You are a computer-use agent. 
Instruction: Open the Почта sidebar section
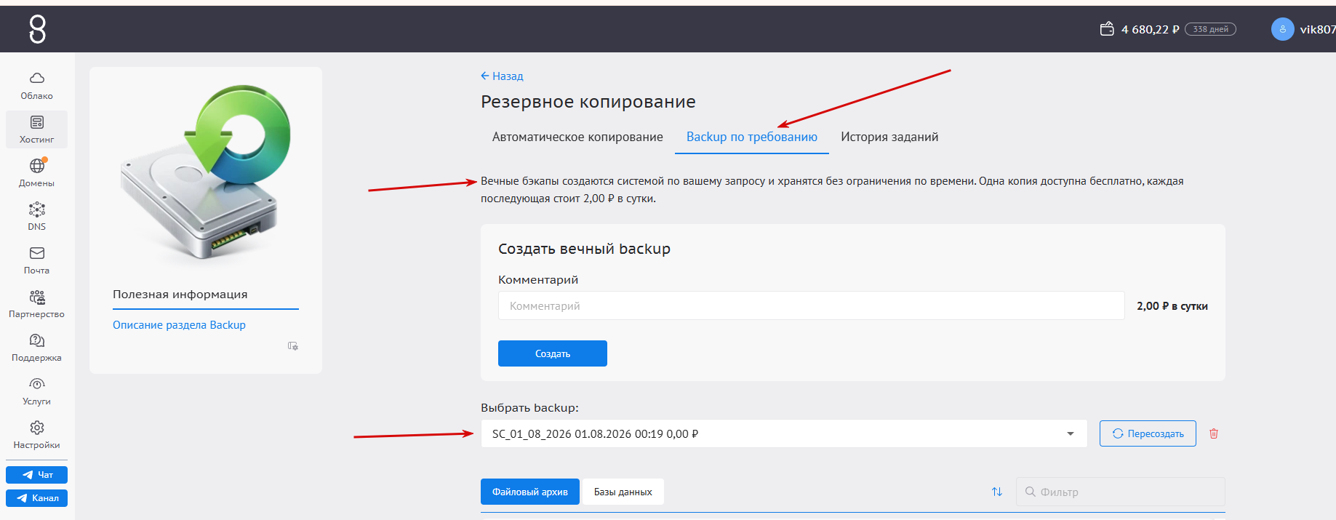pyautogui.click(x=37, y=260)
